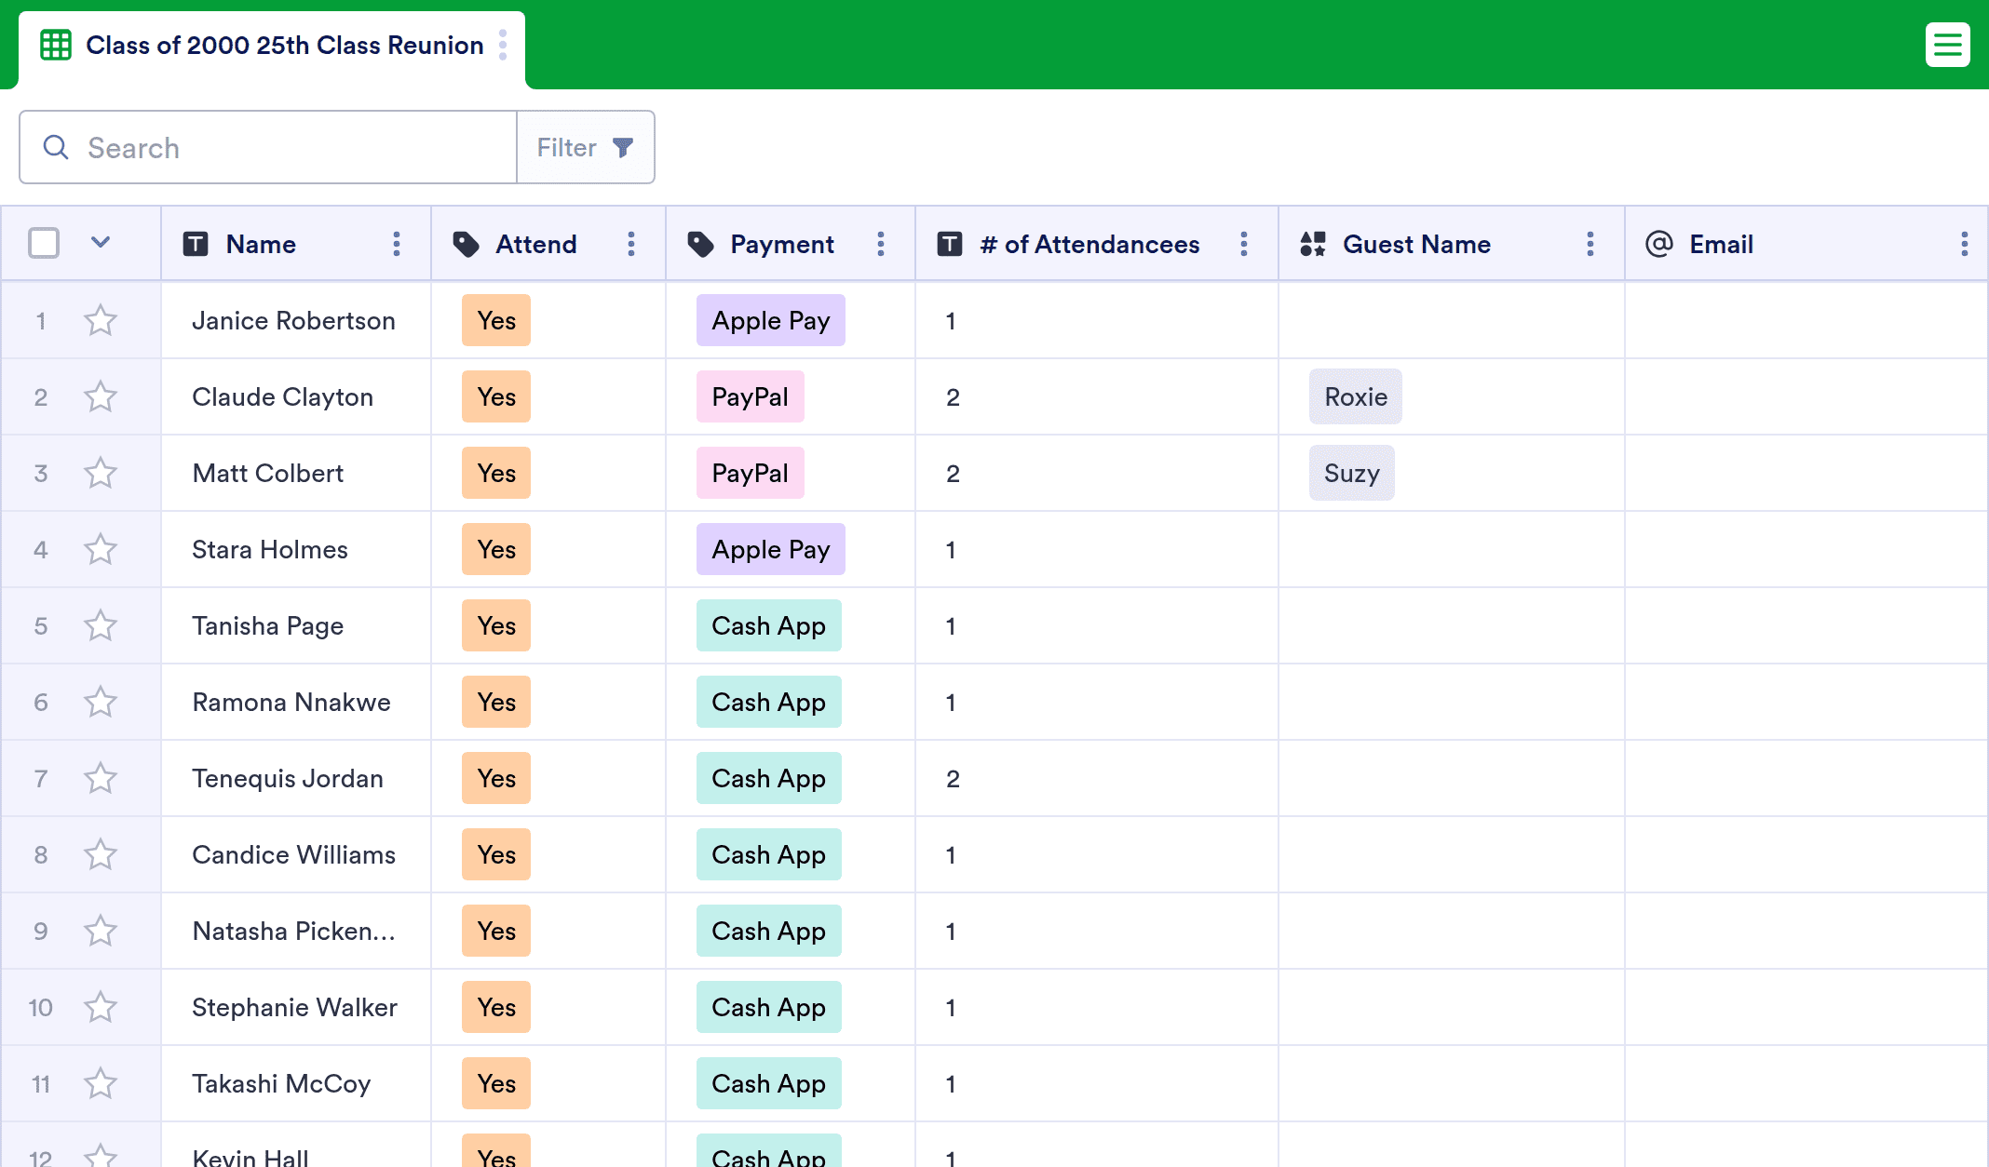This screenshot has height=1167, width=1989.
Task: Open # of Attendancees column options menu
Action: 1244,244
